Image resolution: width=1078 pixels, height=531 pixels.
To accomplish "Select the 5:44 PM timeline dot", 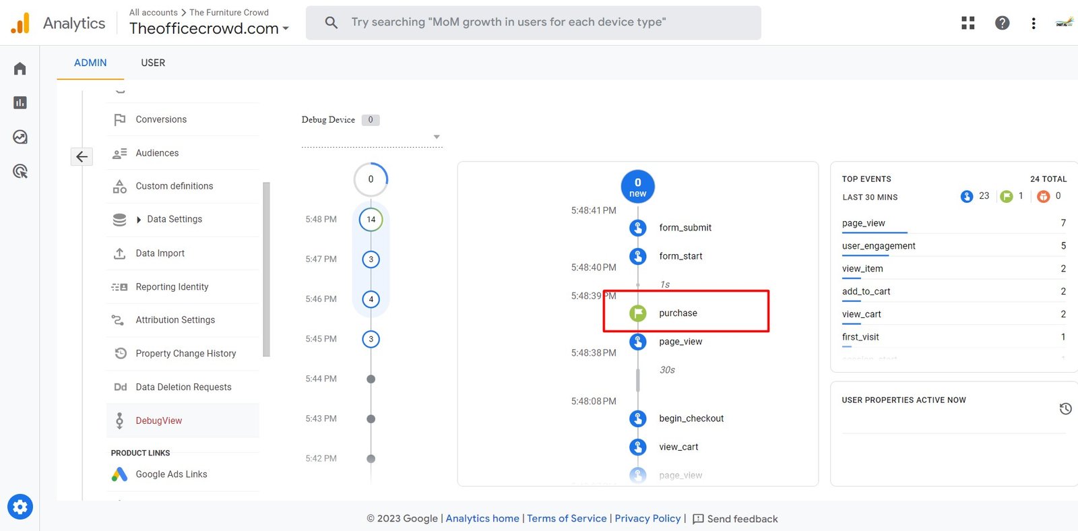I will [371, 379].
